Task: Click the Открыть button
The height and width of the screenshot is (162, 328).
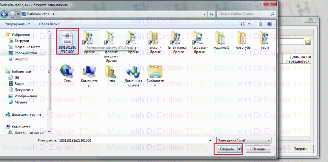Action: (x=226, y=149)
